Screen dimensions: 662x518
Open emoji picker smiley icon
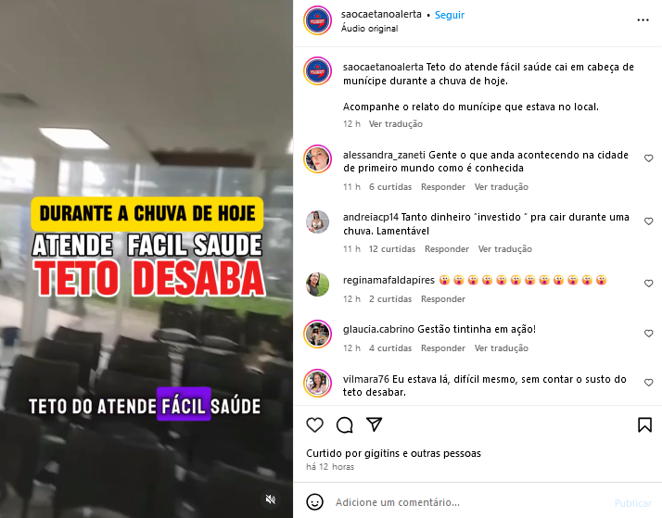(314, 502)
